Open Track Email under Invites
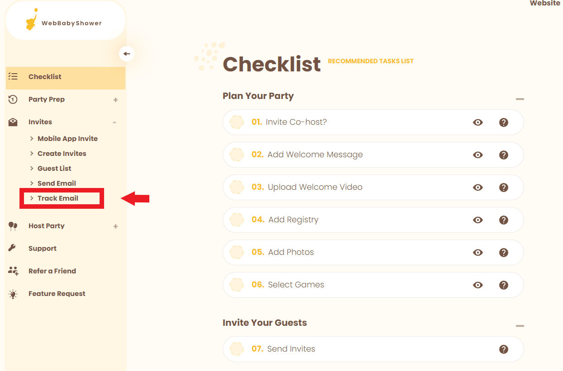563x371 pixels. 58,198
